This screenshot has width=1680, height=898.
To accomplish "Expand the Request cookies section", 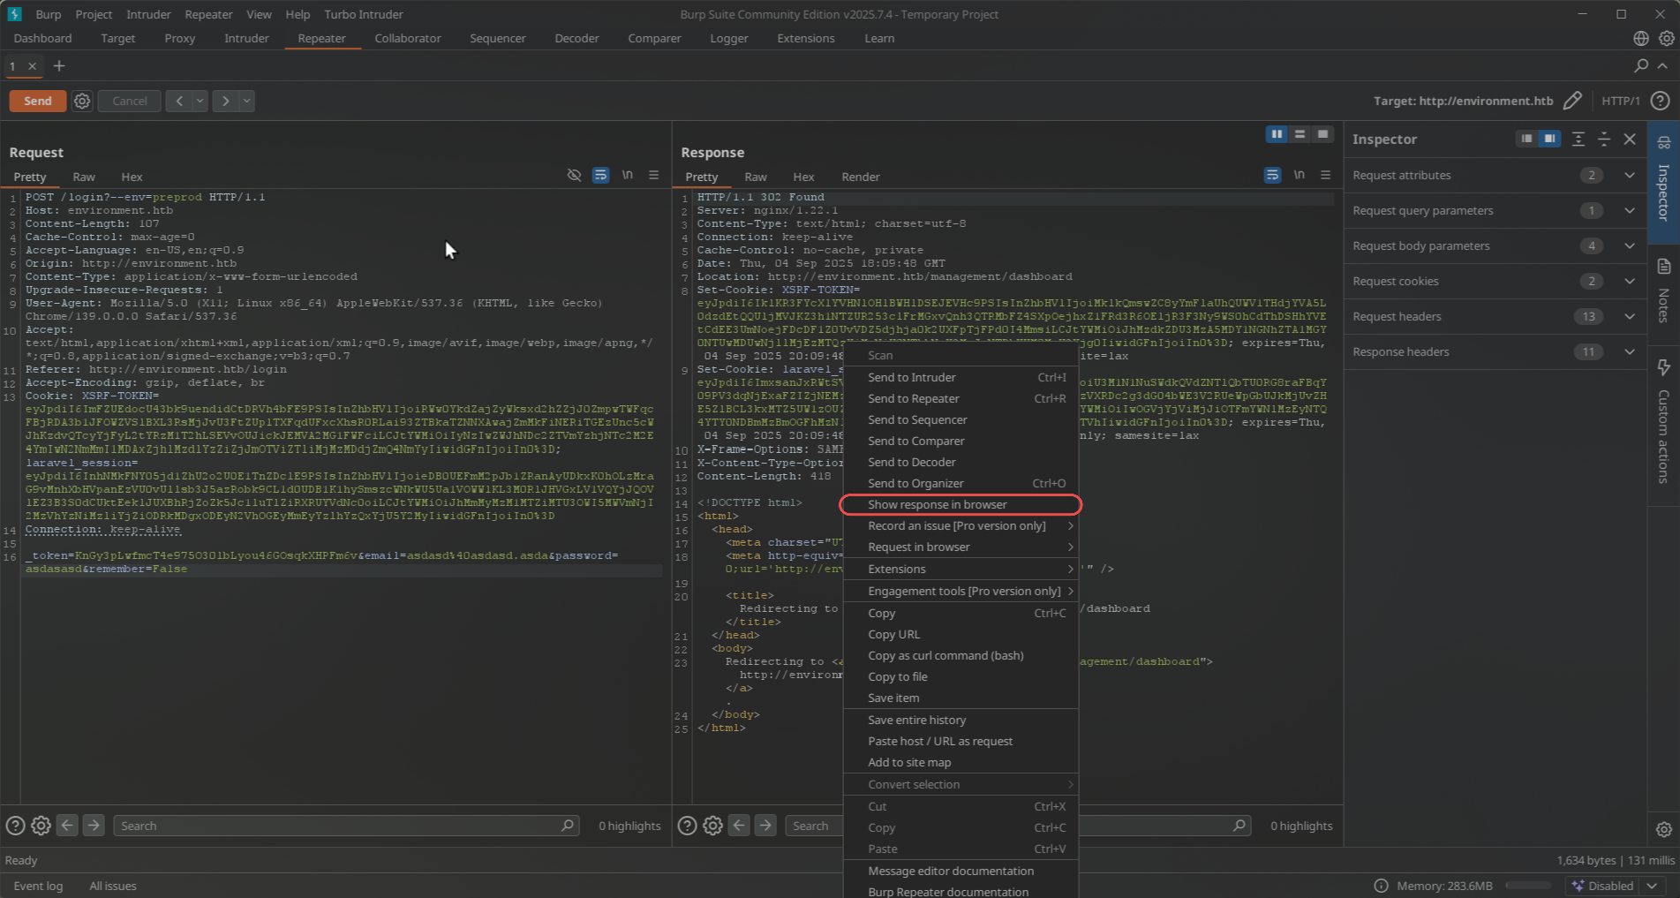I will [x=1629, y=281].
